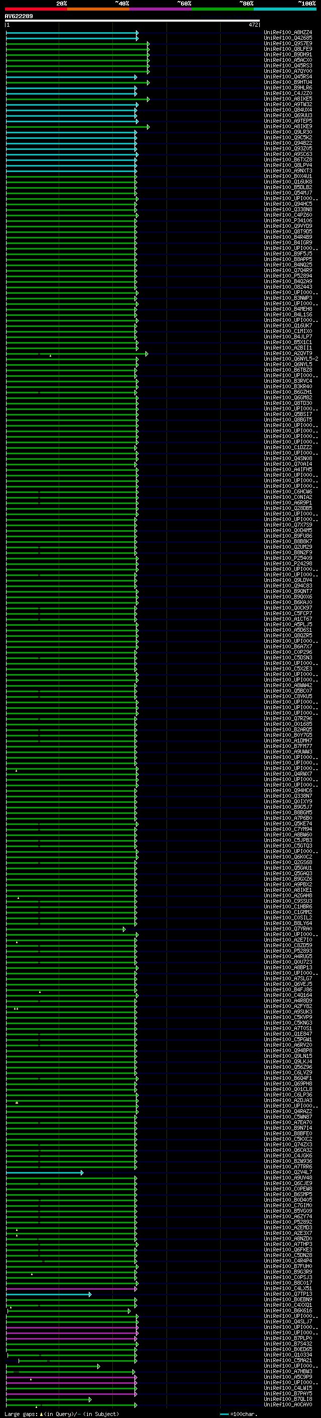Screen dimensions: 321x1418
Task: Choose label UniRef100_Q0CK97
Action: coord(288,608)
